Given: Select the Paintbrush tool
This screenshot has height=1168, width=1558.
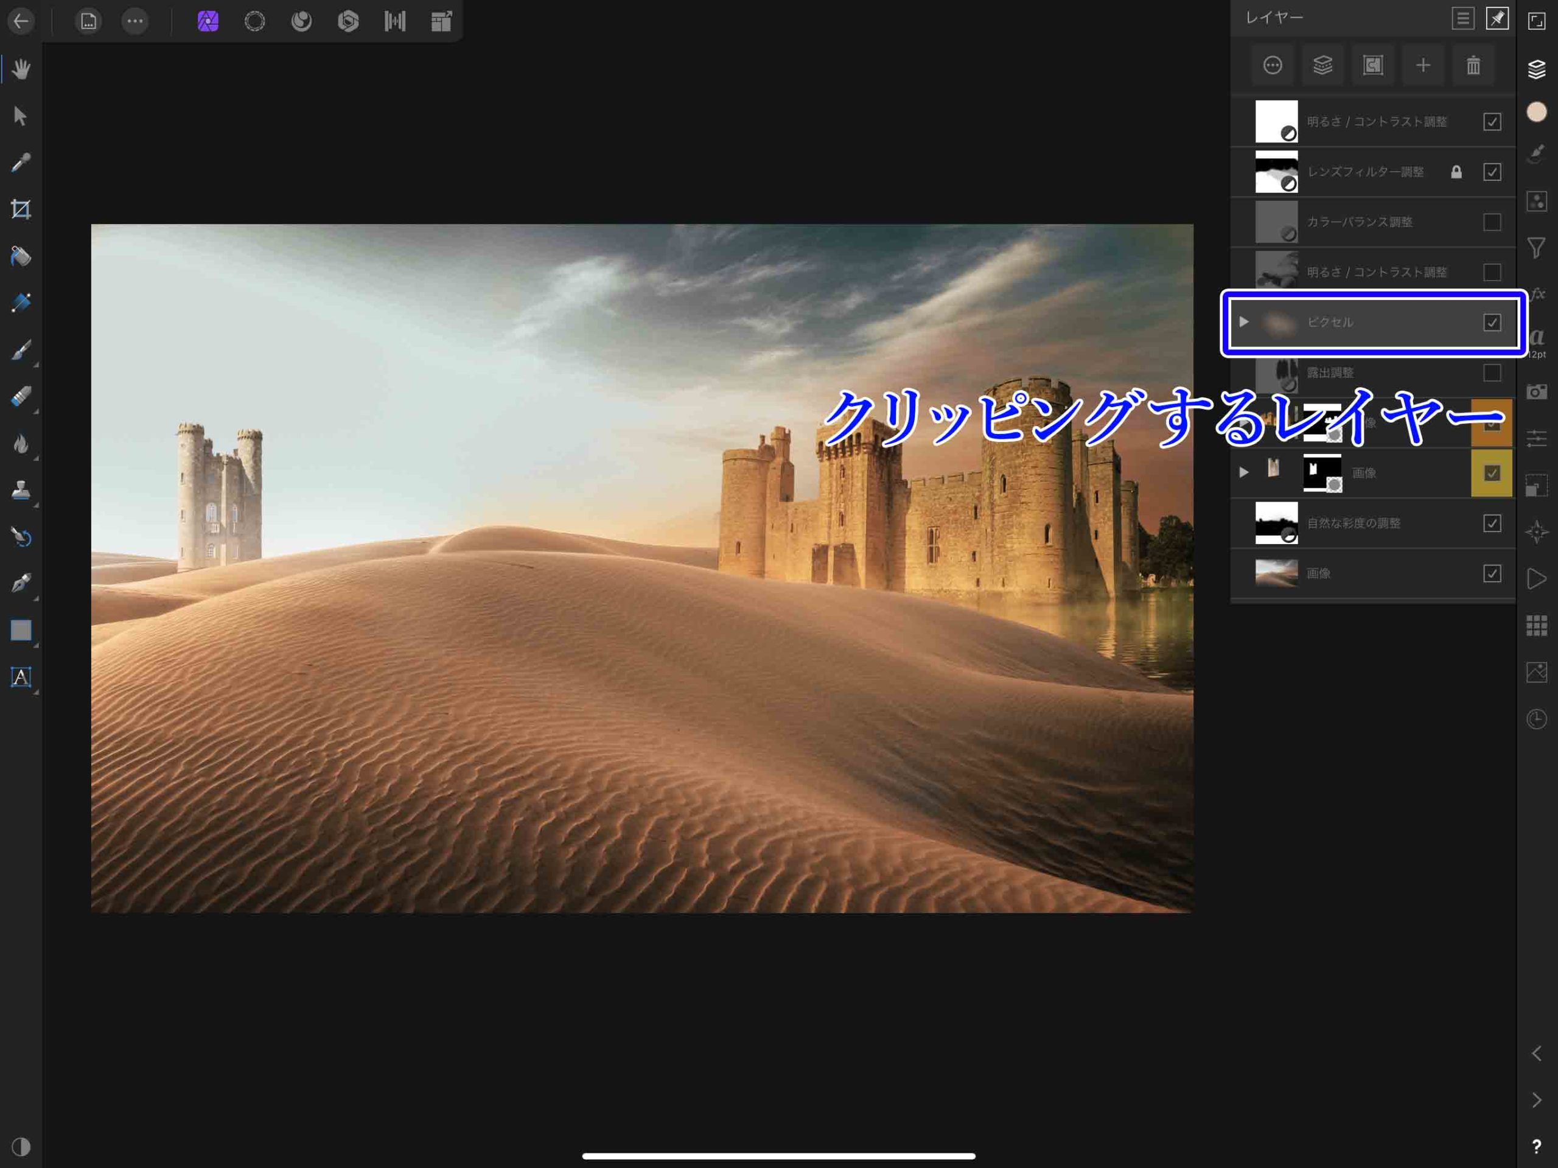Looking at the screenshot, I should (x=21, y=350).
